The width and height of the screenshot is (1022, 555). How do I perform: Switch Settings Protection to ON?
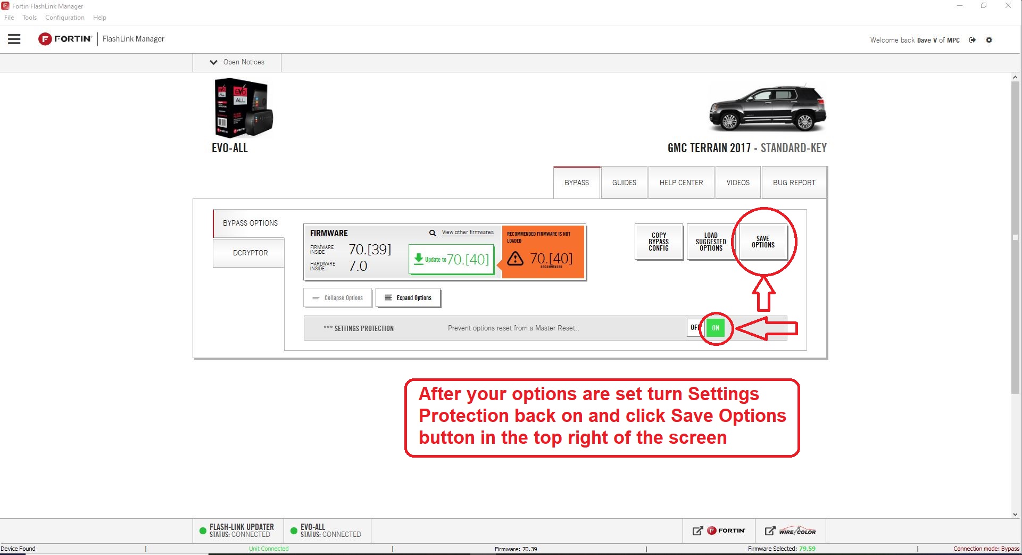[716, 328]
